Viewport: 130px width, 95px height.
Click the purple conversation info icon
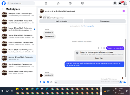(123, 11)
